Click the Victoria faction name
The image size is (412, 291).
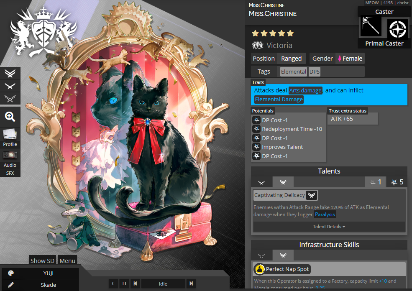pos(279,46)
